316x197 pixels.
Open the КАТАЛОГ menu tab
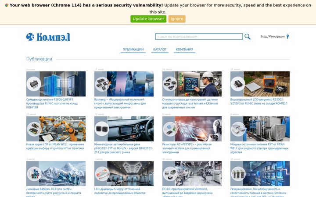(160, 49)
